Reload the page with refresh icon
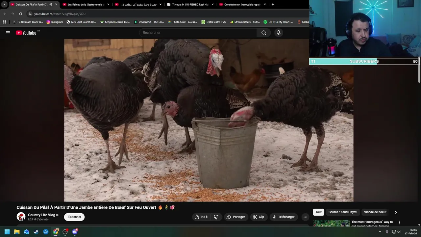 (20, 14)
